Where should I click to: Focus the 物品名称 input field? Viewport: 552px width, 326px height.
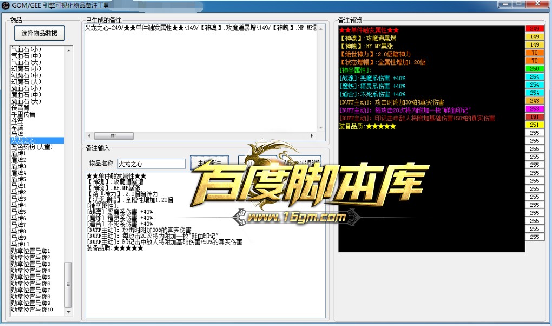[x=152, y=164]
